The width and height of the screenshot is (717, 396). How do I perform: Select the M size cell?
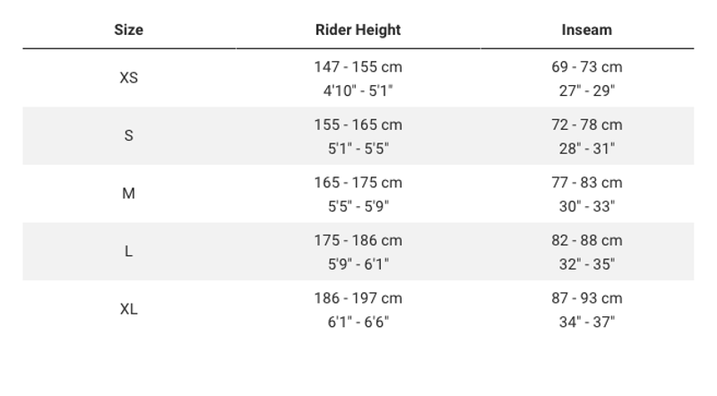128,194
